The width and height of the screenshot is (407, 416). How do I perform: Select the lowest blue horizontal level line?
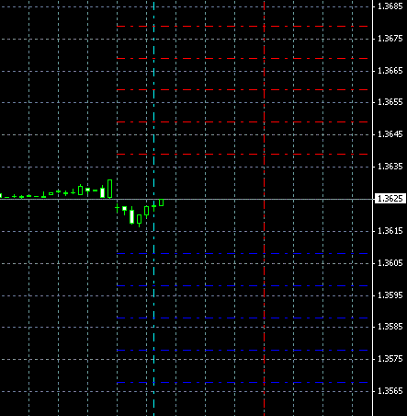coord(242,382)
